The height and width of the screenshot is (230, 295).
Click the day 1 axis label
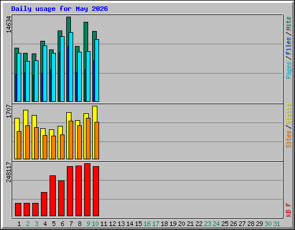(19, 224)
